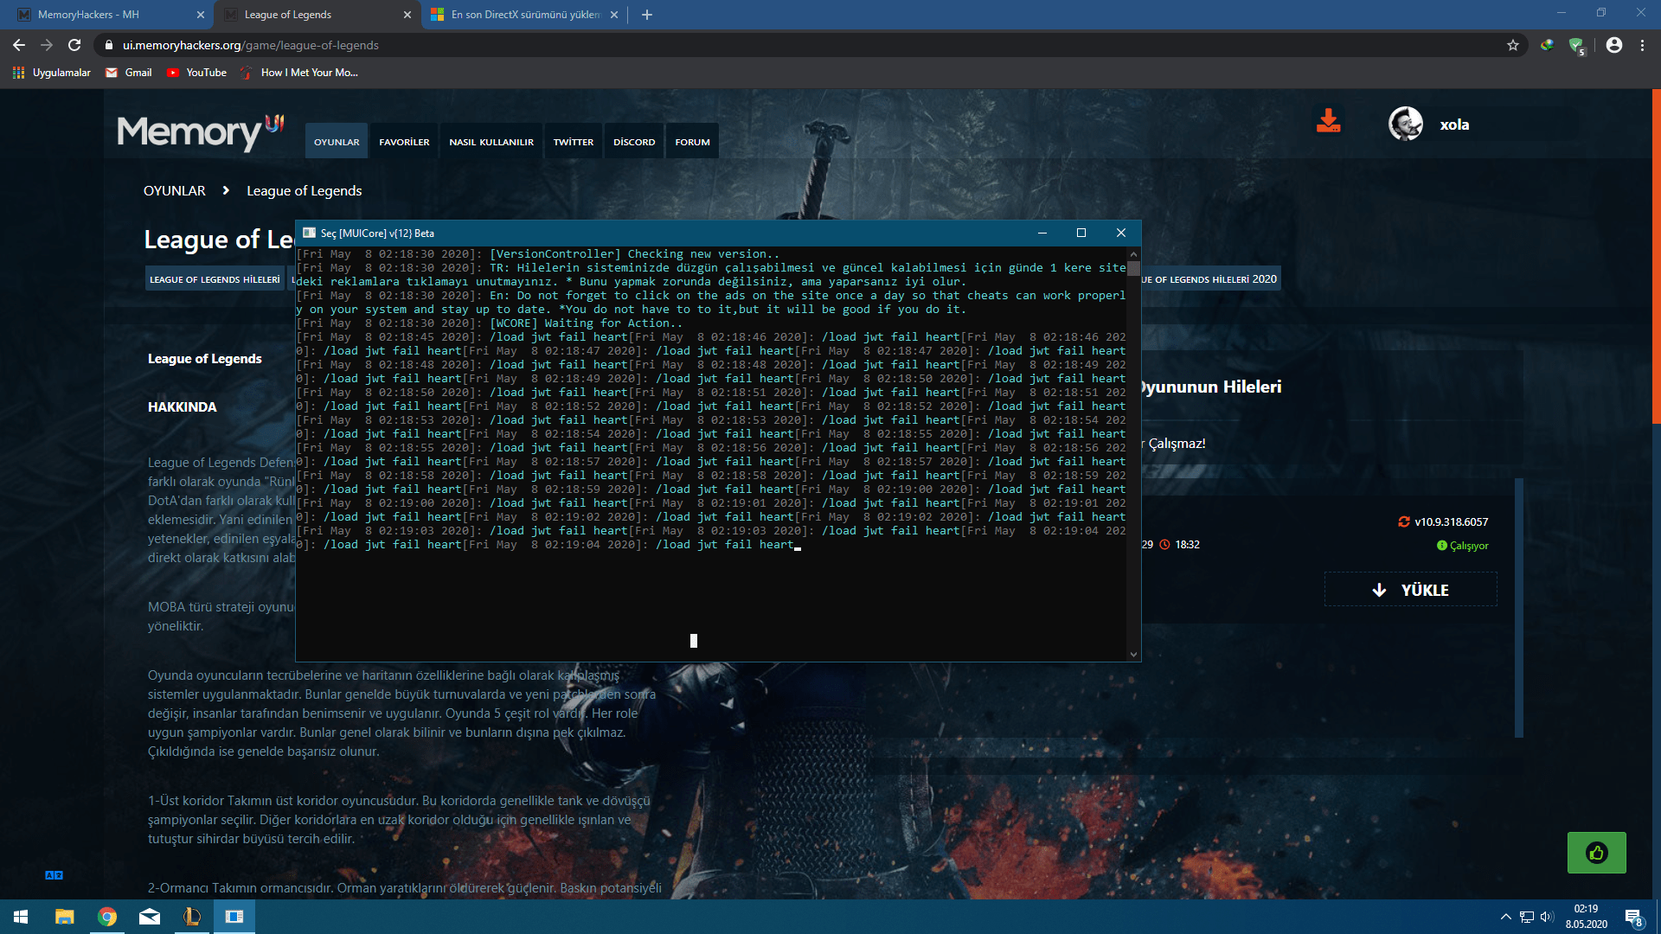The image size is (1661, 934).
Task: Go back with the browser back arrow
Action: (19, 45)
